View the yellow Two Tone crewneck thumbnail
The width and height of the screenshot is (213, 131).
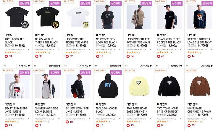(139, 86)
